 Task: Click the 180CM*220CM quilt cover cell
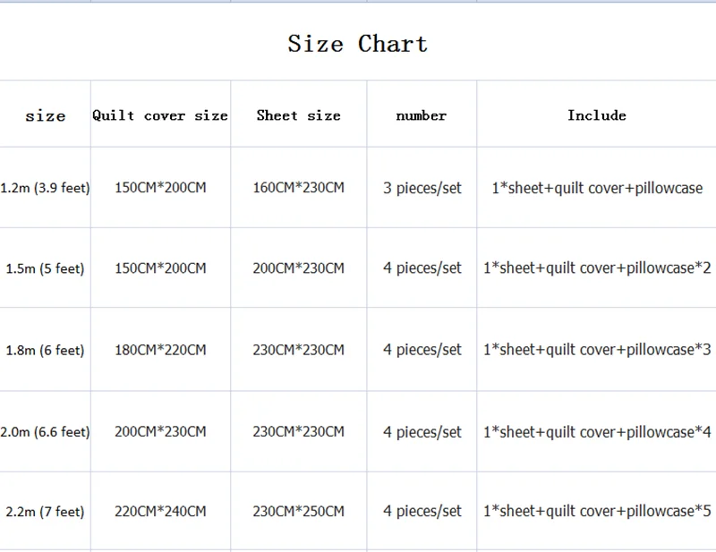pos(160,350)
